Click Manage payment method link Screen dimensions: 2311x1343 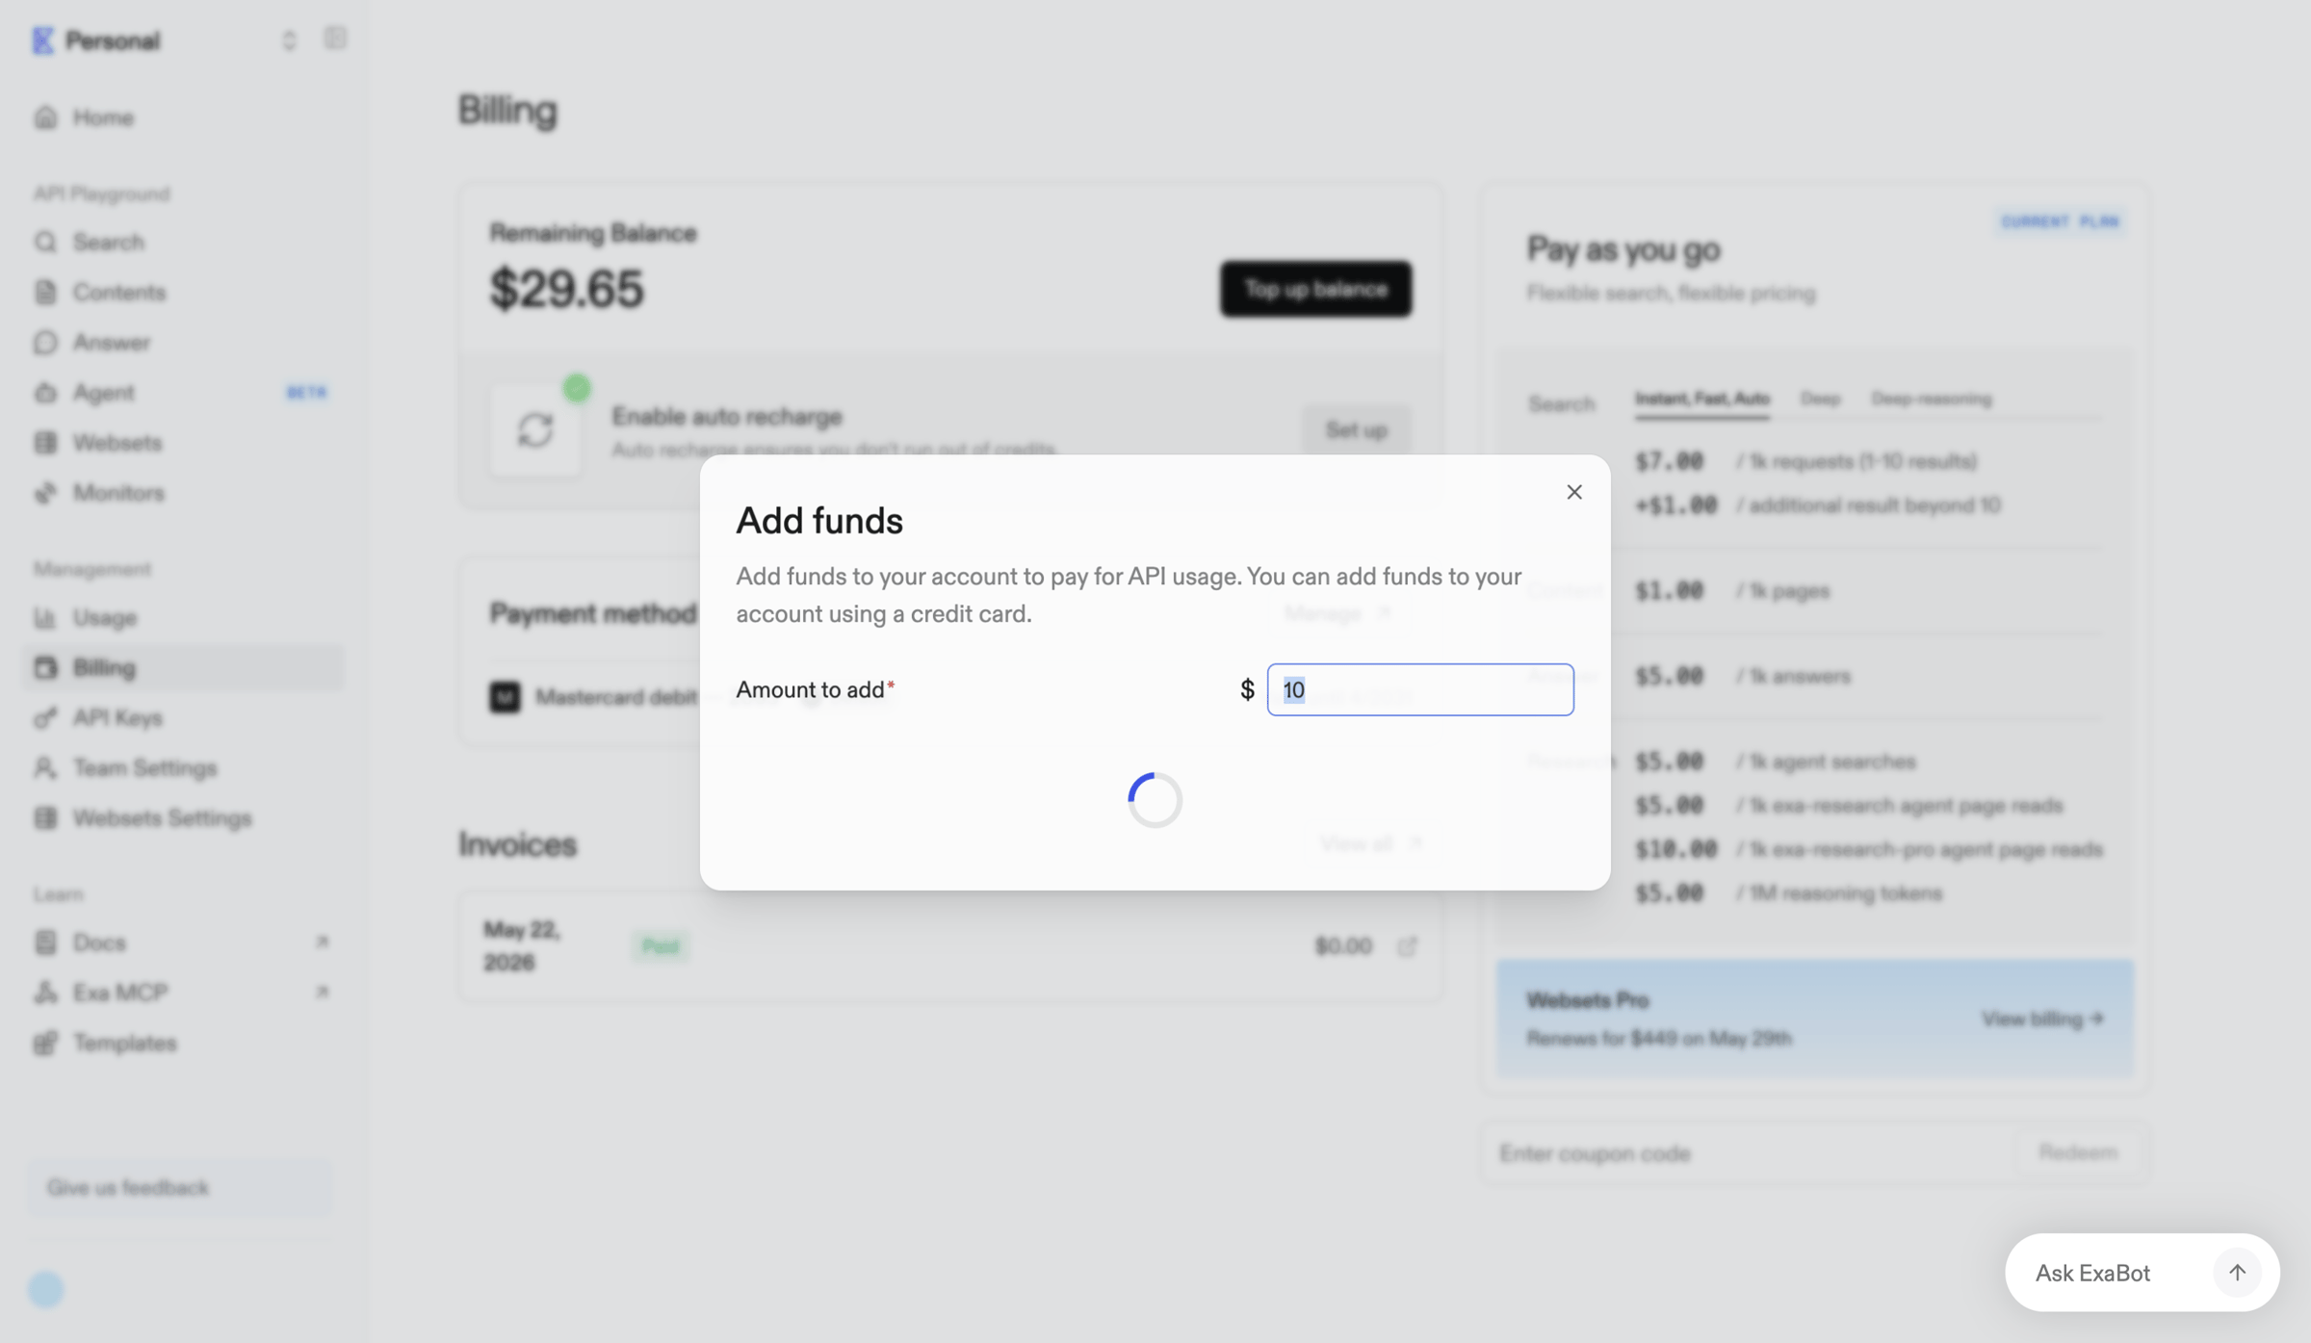[1337, 613]
